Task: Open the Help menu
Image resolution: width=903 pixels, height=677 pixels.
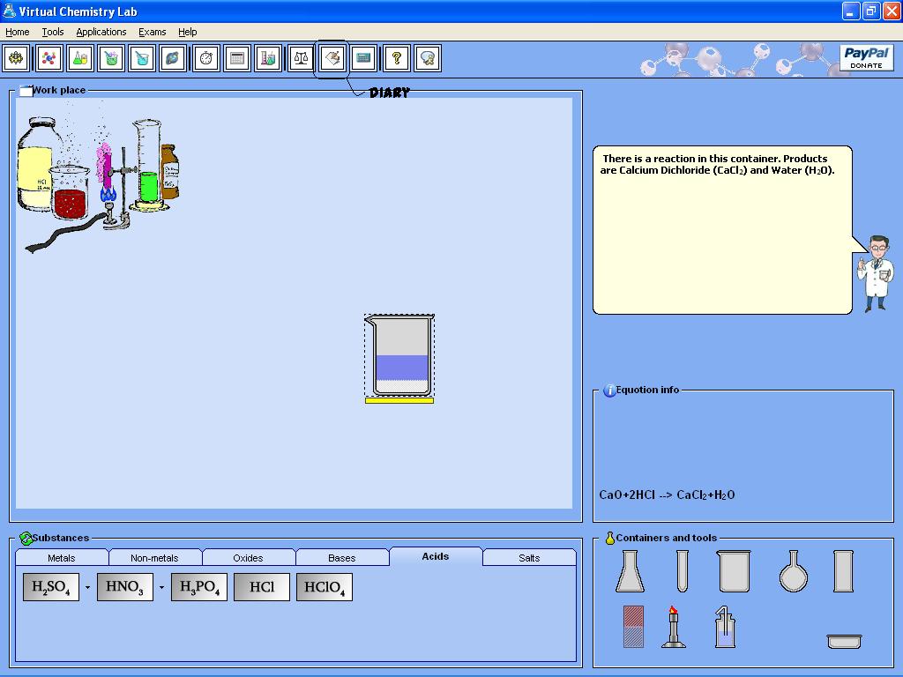Action: point(187,32)
